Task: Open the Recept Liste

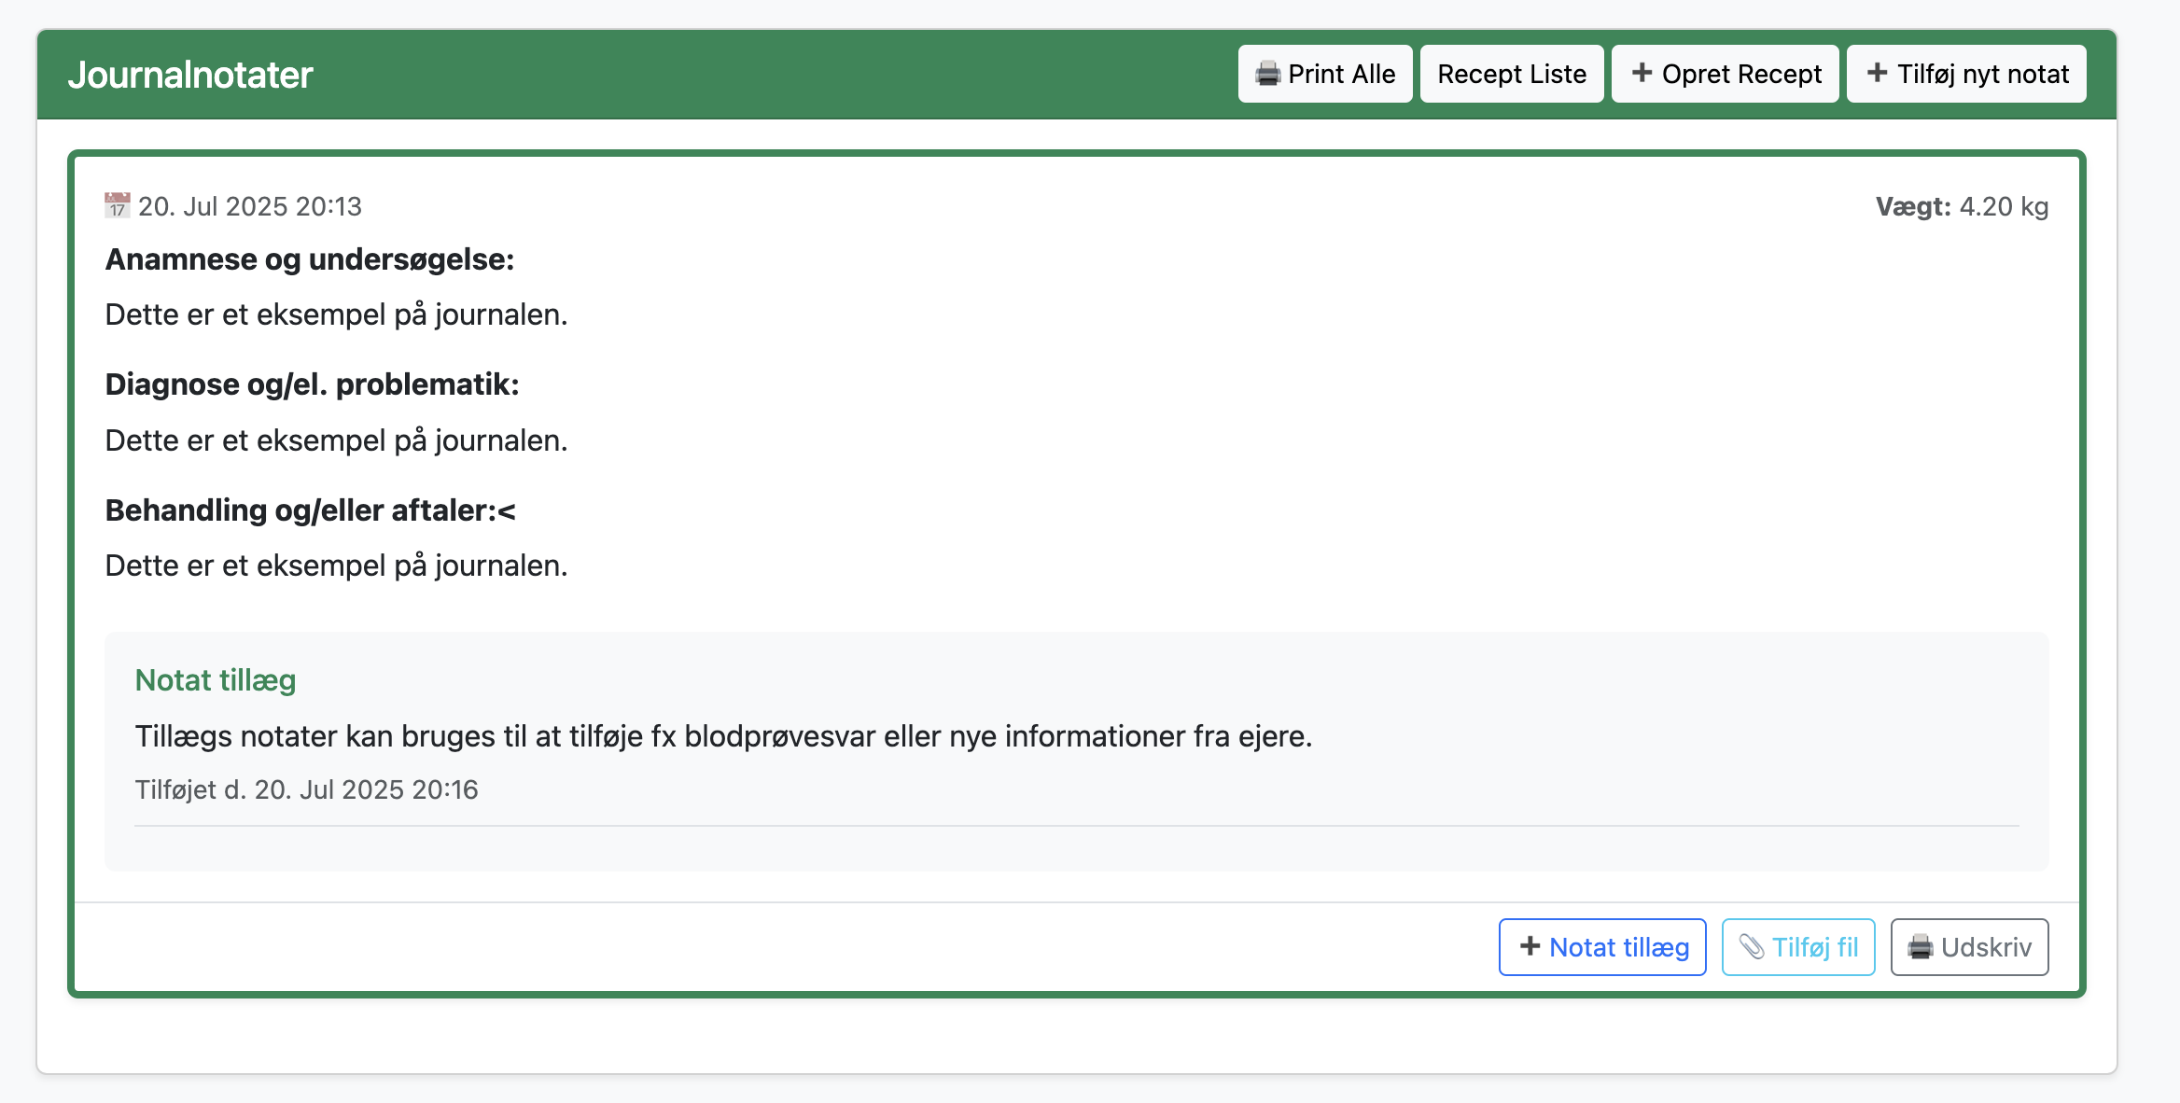Action: [1511, 73]
